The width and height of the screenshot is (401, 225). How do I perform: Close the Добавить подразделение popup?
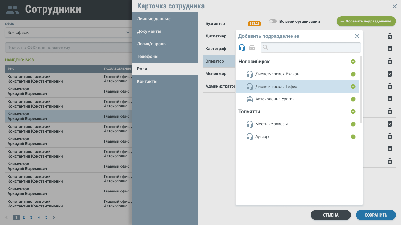click(357, 36)
